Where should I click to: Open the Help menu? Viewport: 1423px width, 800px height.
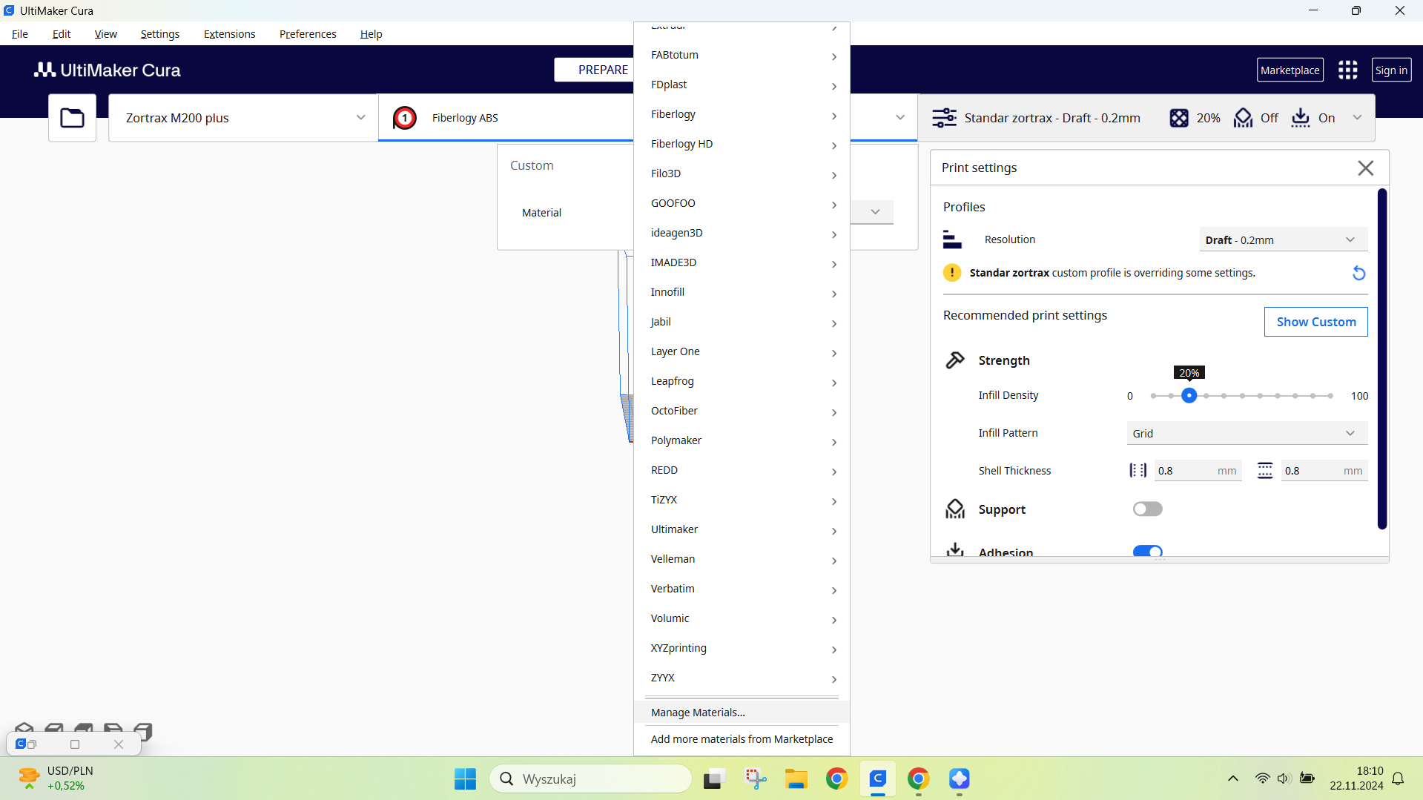tap(371, 34)
